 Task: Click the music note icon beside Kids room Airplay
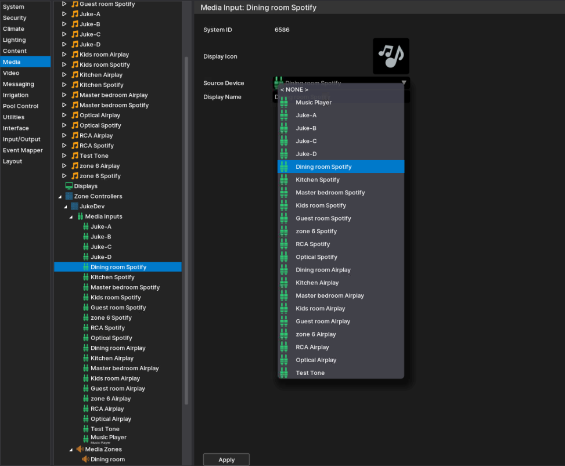coord(74,55)
